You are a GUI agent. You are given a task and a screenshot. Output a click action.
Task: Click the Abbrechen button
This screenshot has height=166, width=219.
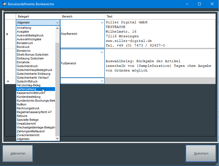18,153
